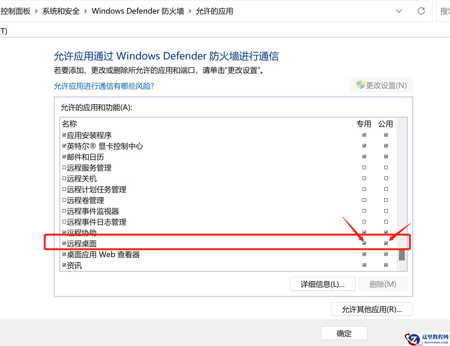Click 详细信息(L) button
Viewport: 450px width, 346px height.
point(322,284)
